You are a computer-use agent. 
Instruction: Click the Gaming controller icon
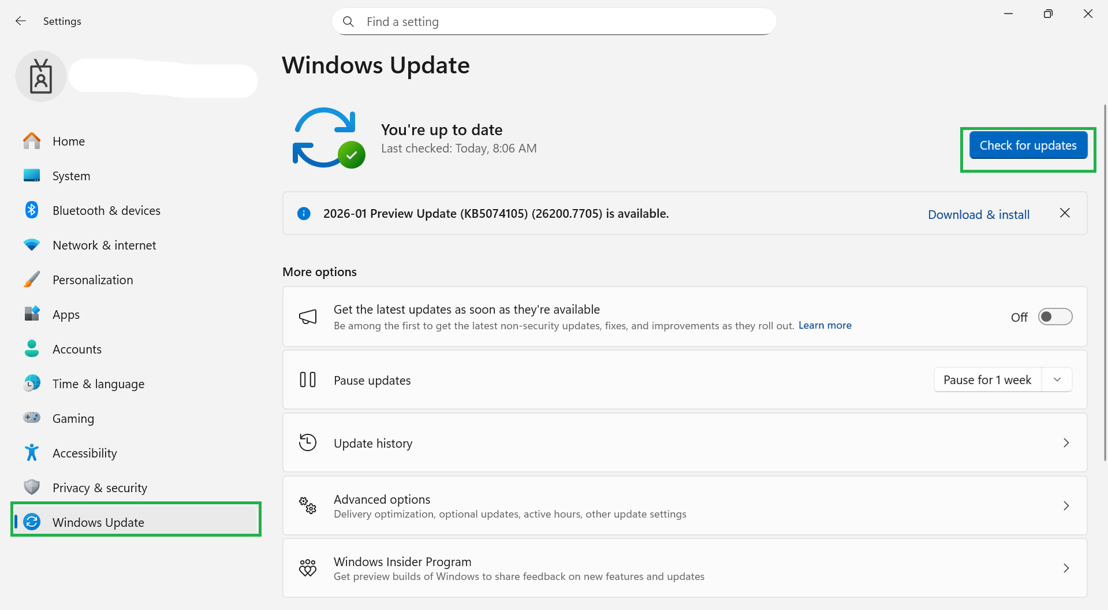32,417
